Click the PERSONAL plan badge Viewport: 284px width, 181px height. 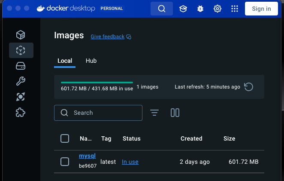coord(112,9)
